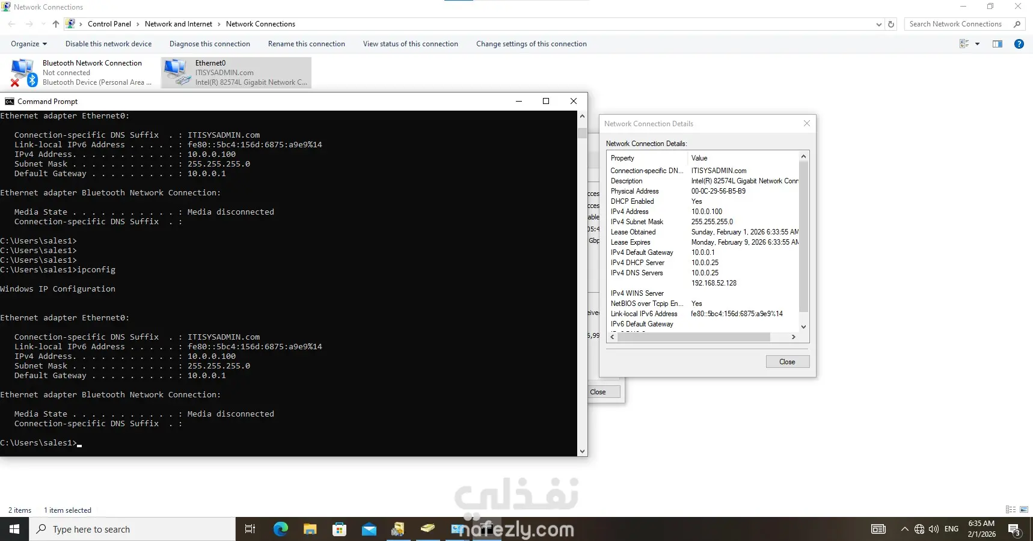Click the Value column header
This screenshot has height=541, width=1033.
[743, 158]
